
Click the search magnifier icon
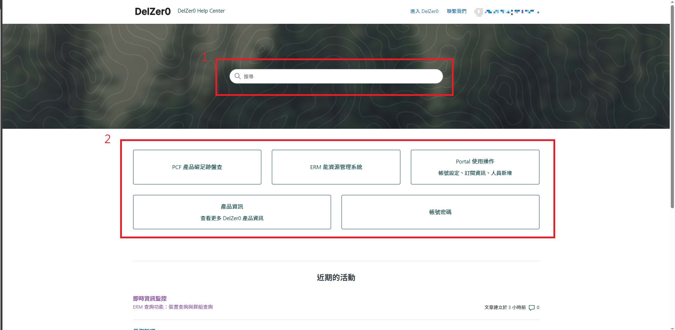237,76
